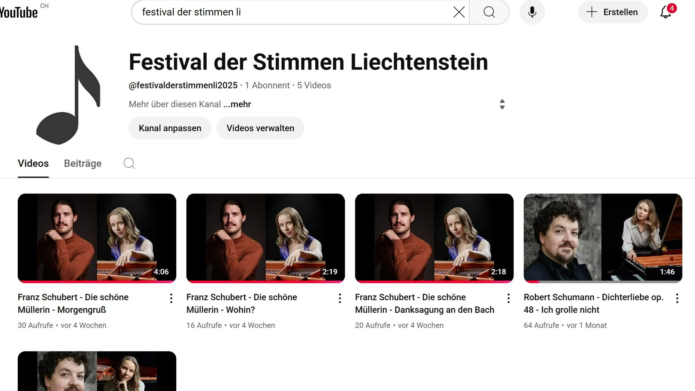Screen dimensions: 695x391
Task: Search within channel using the magnifier icon
Action: tap(129, 163)
